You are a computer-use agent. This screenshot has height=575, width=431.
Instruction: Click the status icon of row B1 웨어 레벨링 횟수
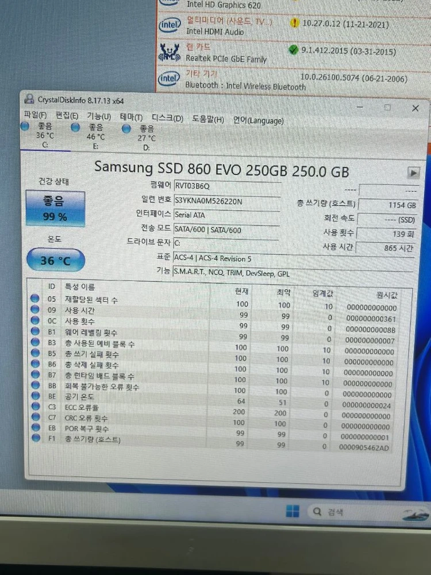[x=35, y=331]
